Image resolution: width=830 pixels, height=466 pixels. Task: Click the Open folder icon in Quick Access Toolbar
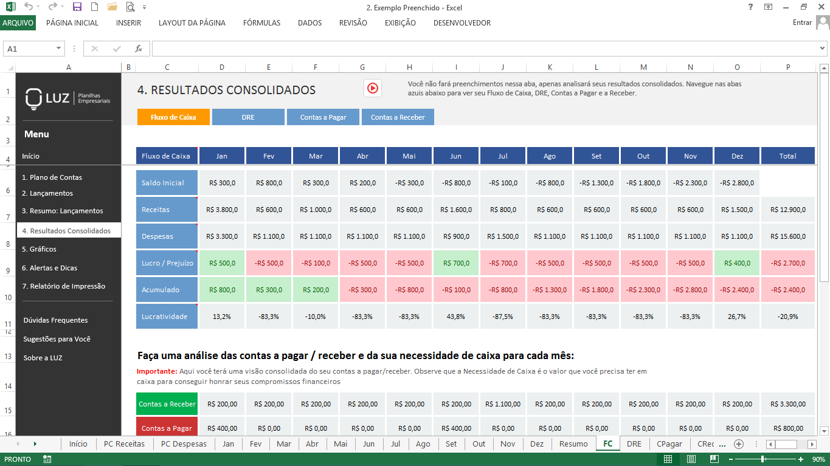(x=111, y=7)
